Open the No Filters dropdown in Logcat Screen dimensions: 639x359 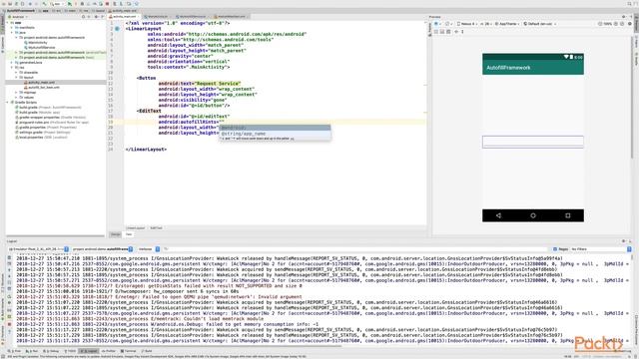[x=601, y=249]
